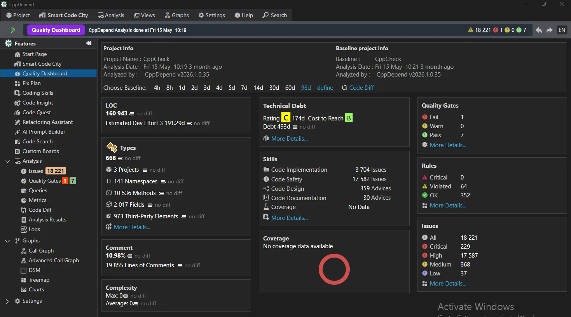Open the Search menu item
The height and width of the screenshot is (317, 571).
(x=275, y=15)
